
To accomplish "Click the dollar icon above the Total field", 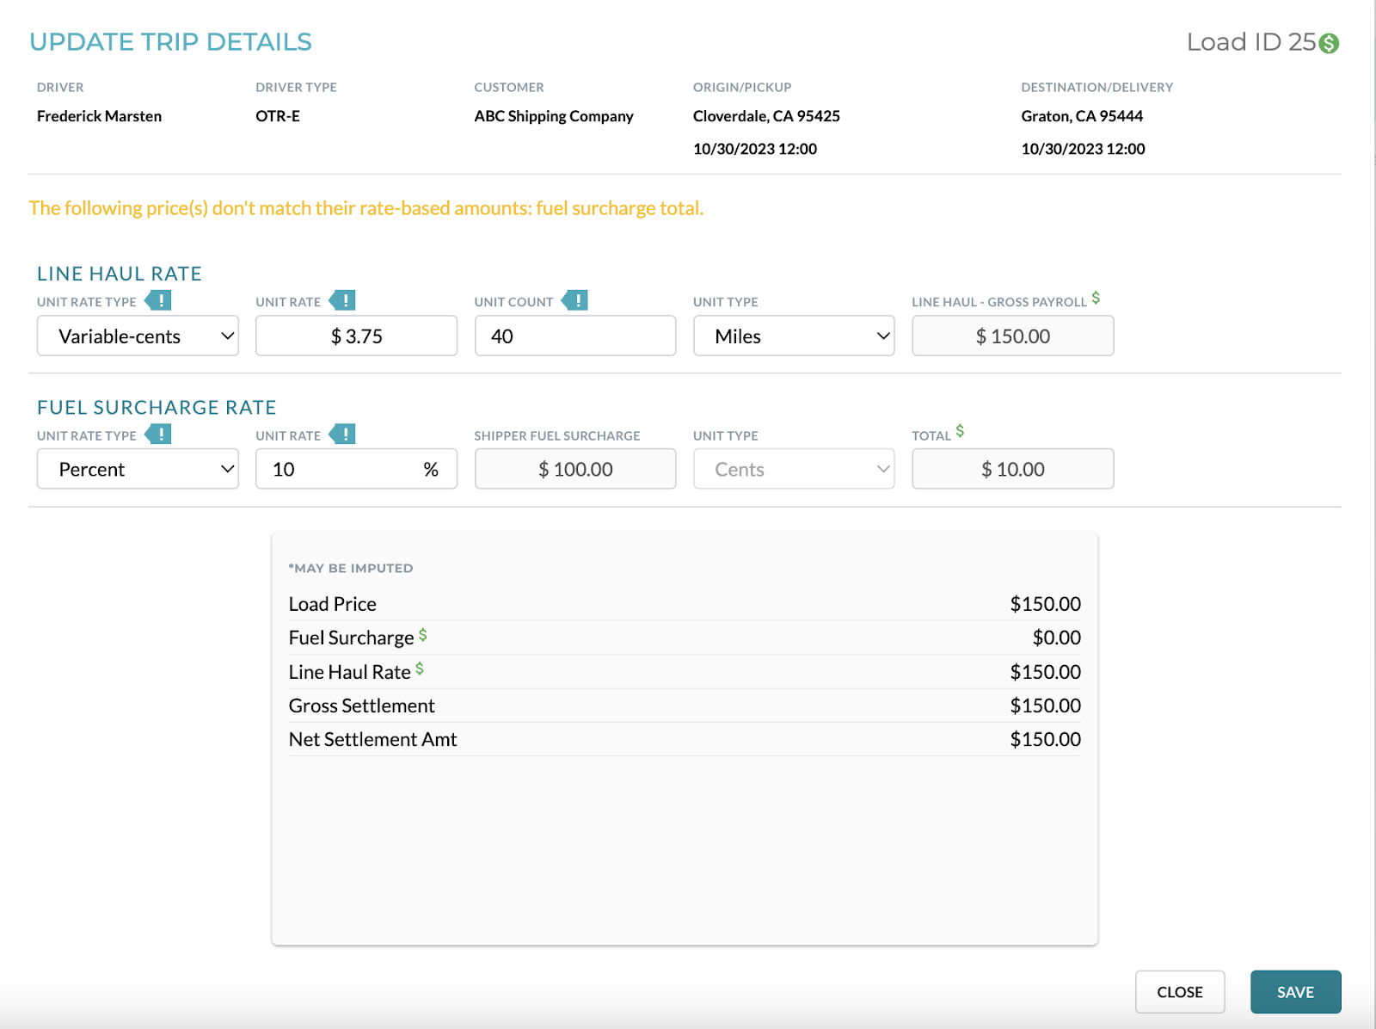I will click(x=959, y=429).
